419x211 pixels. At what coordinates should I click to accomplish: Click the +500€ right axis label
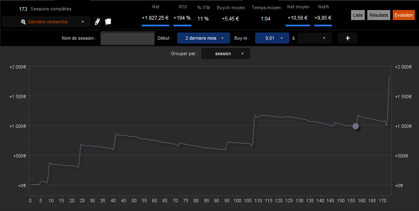pos(401,156)
